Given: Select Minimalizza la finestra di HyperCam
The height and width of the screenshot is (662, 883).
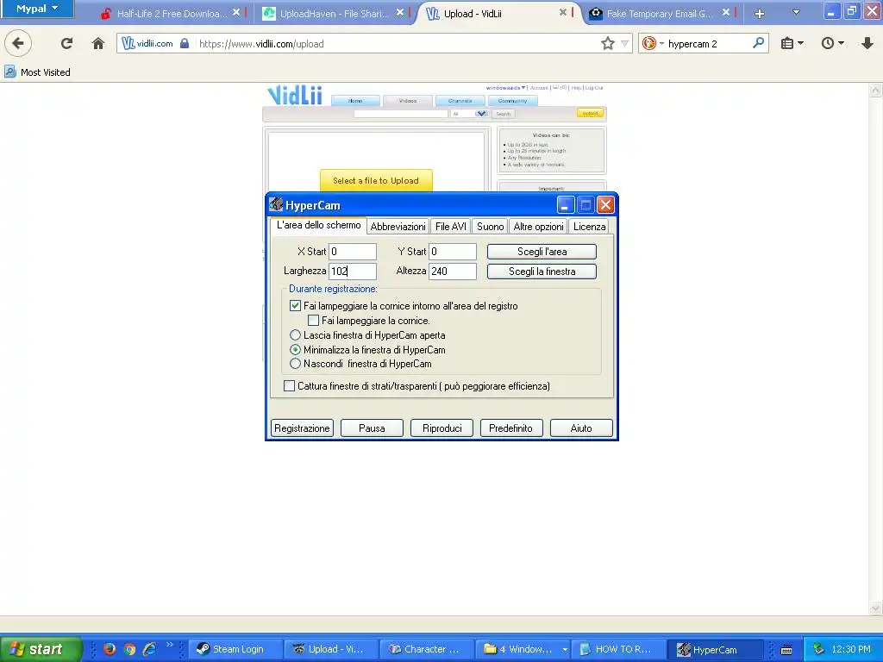Looking at the screenshot, I should coord(295,349).
